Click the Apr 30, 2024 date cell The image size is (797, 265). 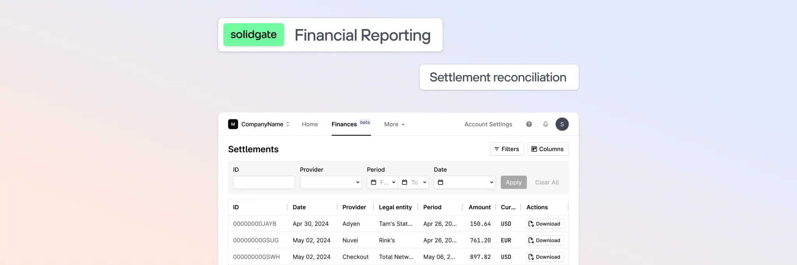pyautogui.click(x=311, y=224)
